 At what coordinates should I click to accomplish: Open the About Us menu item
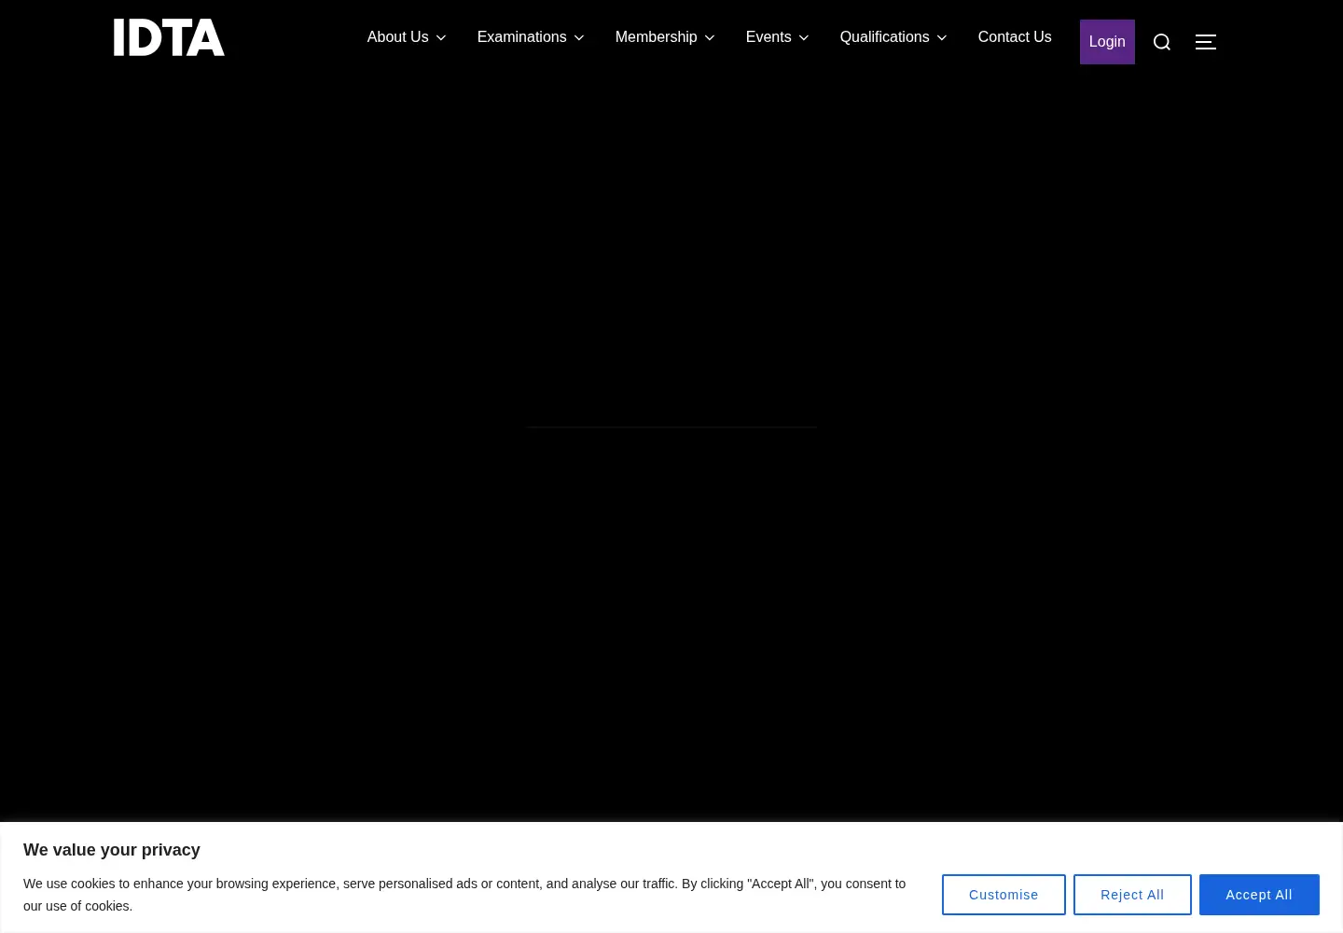click(x=397, y=37)
